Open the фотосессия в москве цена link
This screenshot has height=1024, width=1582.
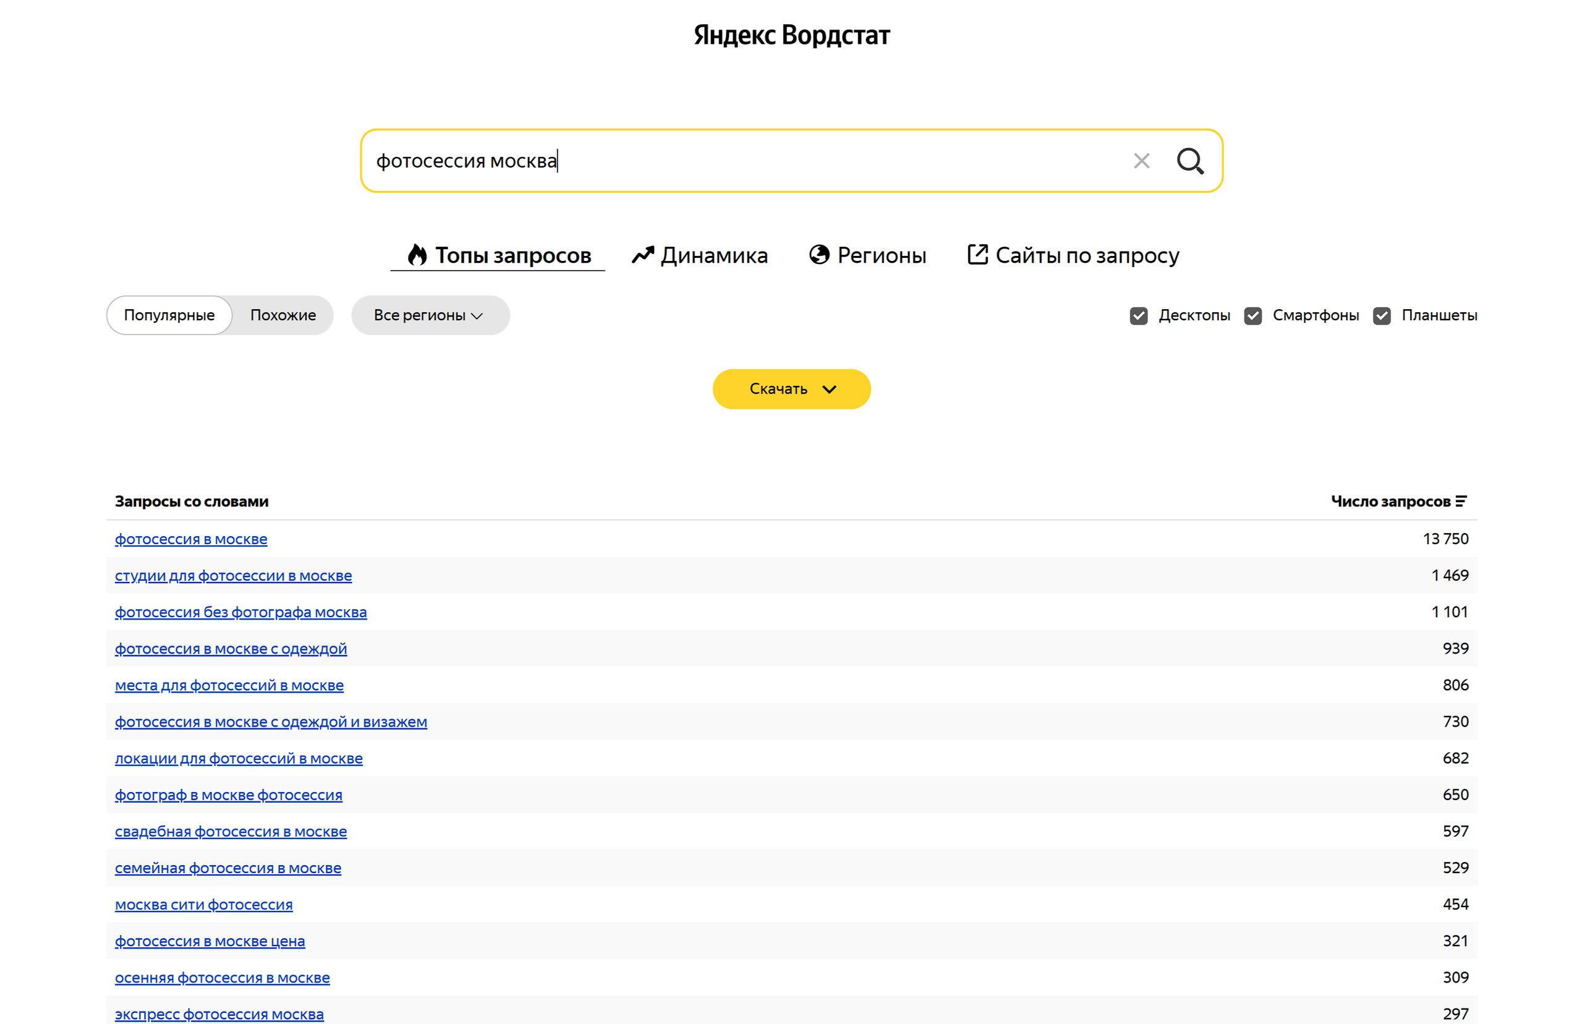point(210,942)
